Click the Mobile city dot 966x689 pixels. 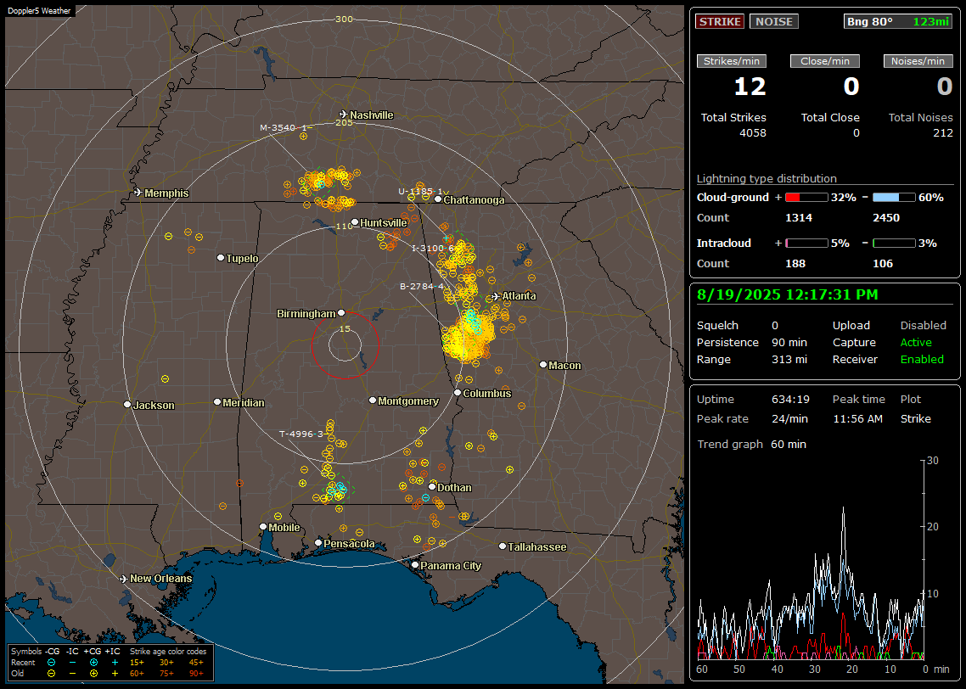[x=263, y=527]
